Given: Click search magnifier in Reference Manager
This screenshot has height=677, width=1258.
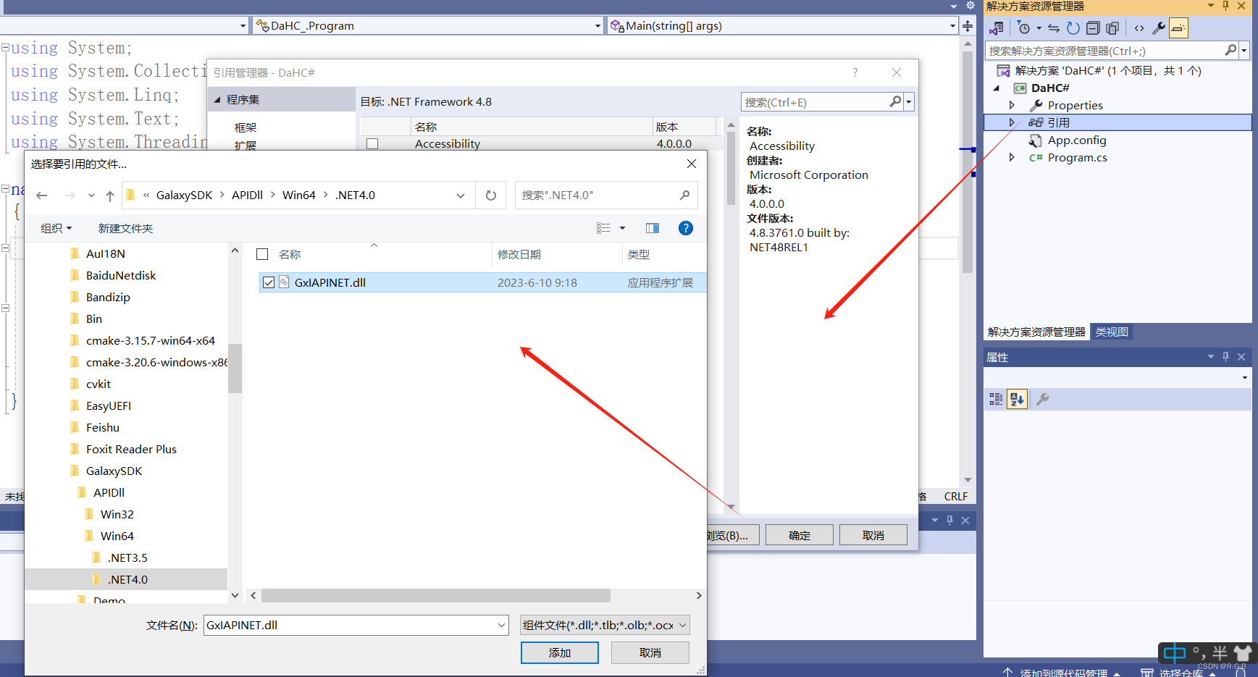Looking at the screenshot, I should click(895, 102).
